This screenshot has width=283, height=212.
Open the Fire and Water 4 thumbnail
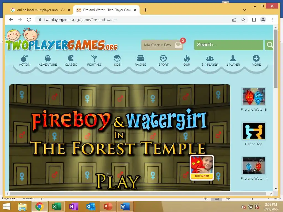tap(254, 166)
